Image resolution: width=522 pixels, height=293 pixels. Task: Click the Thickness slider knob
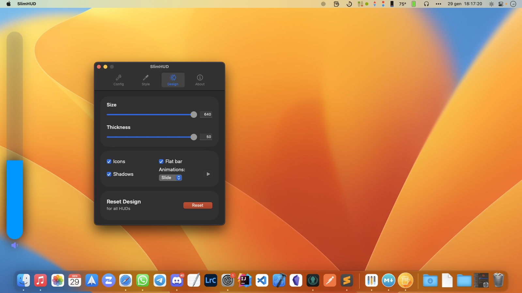(194, 137)
